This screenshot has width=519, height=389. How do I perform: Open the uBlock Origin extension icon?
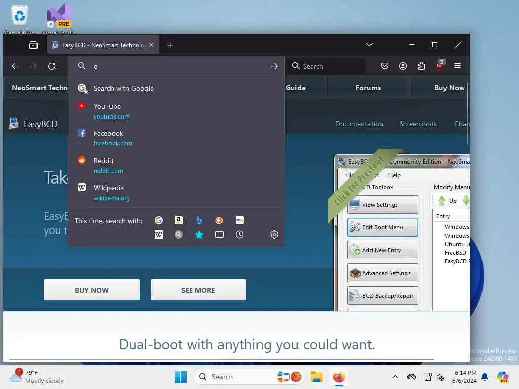(440, 65)
